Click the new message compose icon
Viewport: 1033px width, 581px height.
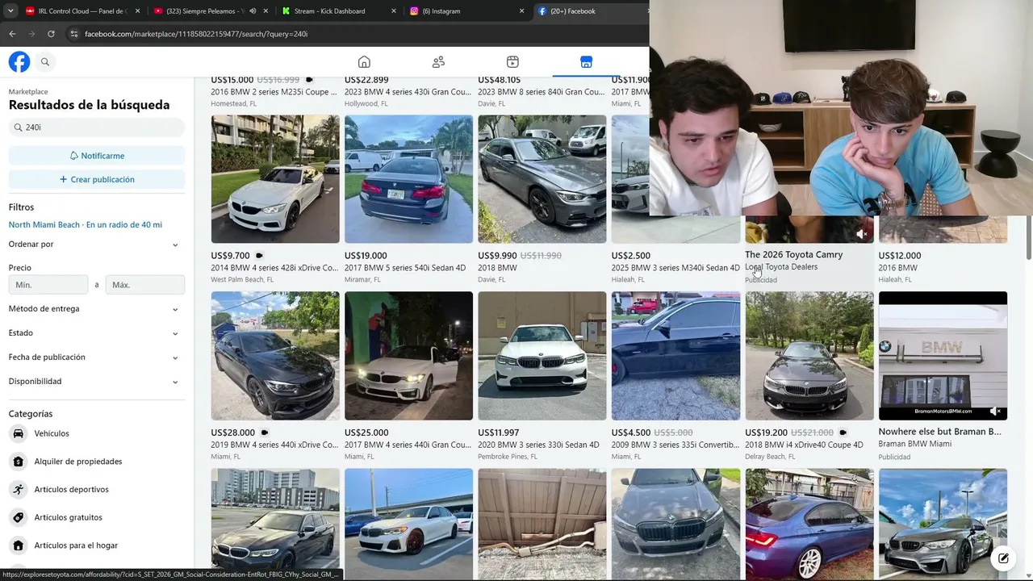pos(1003,558)
